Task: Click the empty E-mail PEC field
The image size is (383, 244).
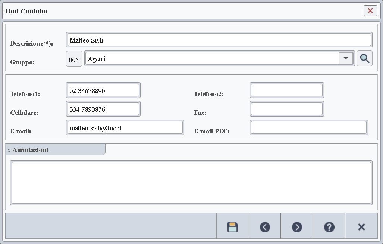Action: [x=308, y=128]
